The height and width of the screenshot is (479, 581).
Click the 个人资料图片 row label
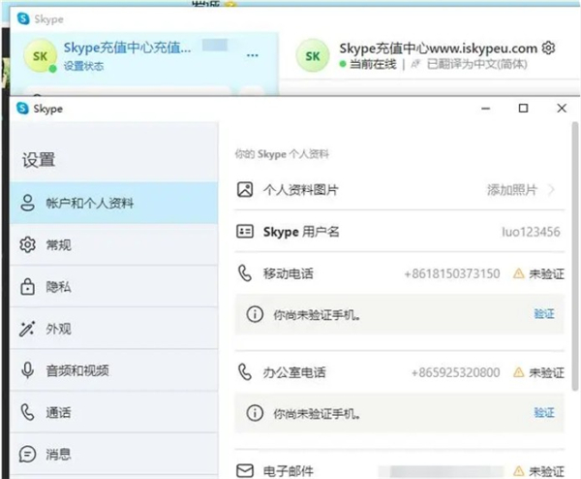point(301,190)
